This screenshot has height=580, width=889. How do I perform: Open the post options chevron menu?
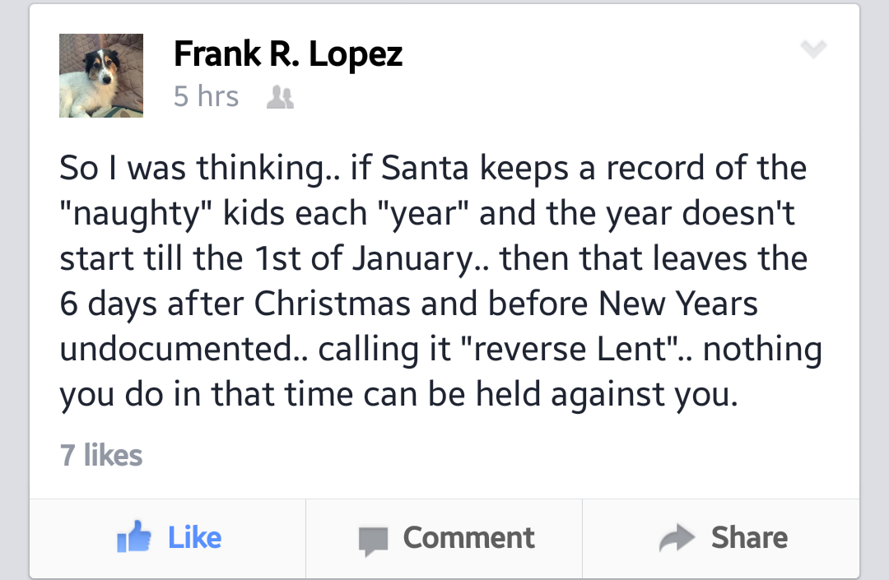pos(812,51)
